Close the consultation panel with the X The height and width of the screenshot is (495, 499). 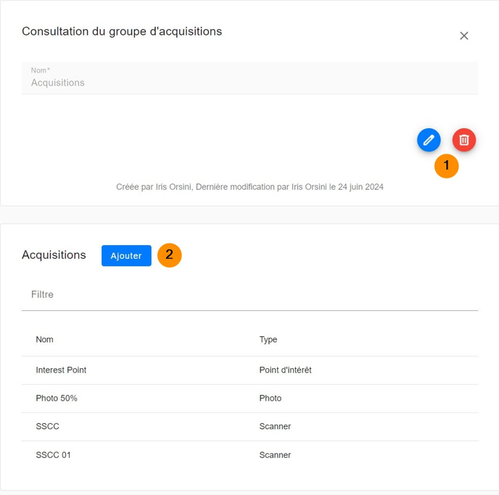(x=464, y=36)
